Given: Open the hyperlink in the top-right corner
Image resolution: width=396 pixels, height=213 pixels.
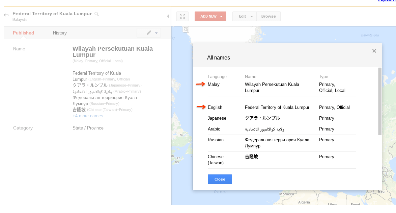Looking at the screenshot, I should (x=386, y=1).
